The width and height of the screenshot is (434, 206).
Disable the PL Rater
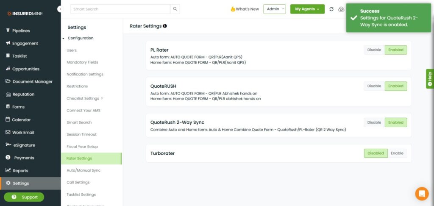(x=374, y=50)
